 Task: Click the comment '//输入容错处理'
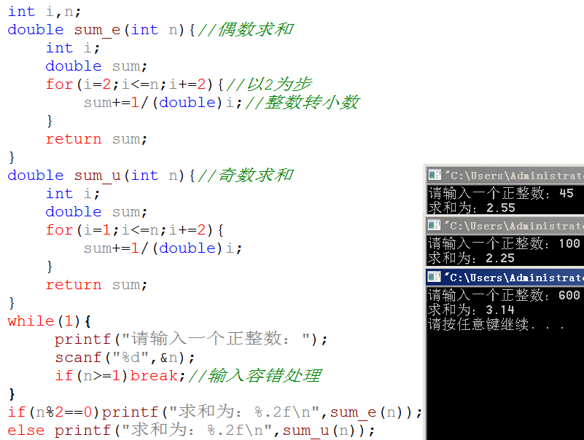tap(255, 376)
